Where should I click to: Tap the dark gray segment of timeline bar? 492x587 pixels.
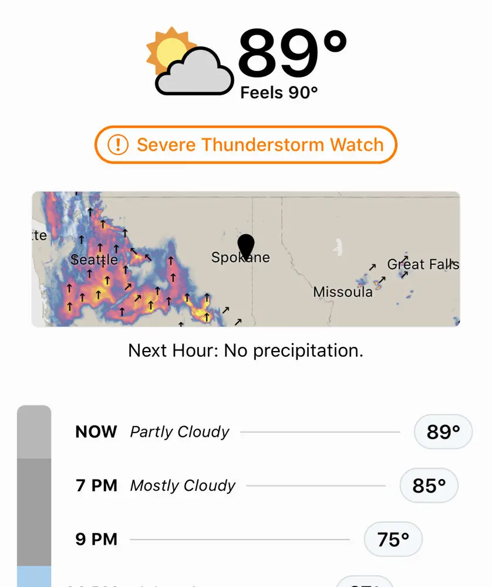[x=34, y=512]
